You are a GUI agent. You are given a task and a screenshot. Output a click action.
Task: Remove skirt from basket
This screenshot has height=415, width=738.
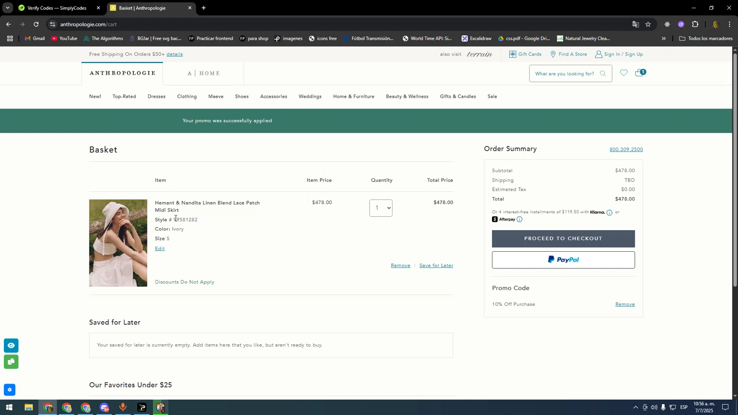pos(400,266)
